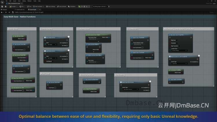Open Find in blueprint
The width and height of the screenshot is (217, 122).
(x=29, y=6)
